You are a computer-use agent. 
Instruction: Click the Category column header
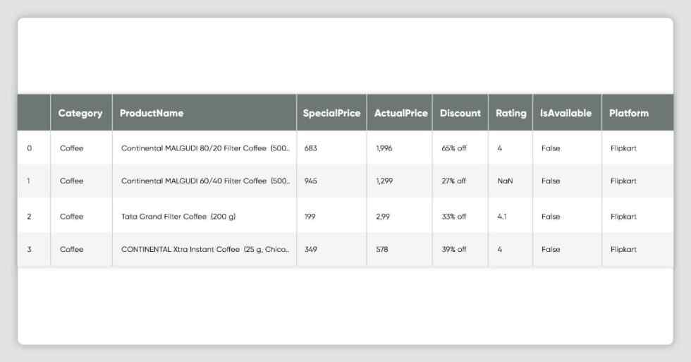click(80, 114)
